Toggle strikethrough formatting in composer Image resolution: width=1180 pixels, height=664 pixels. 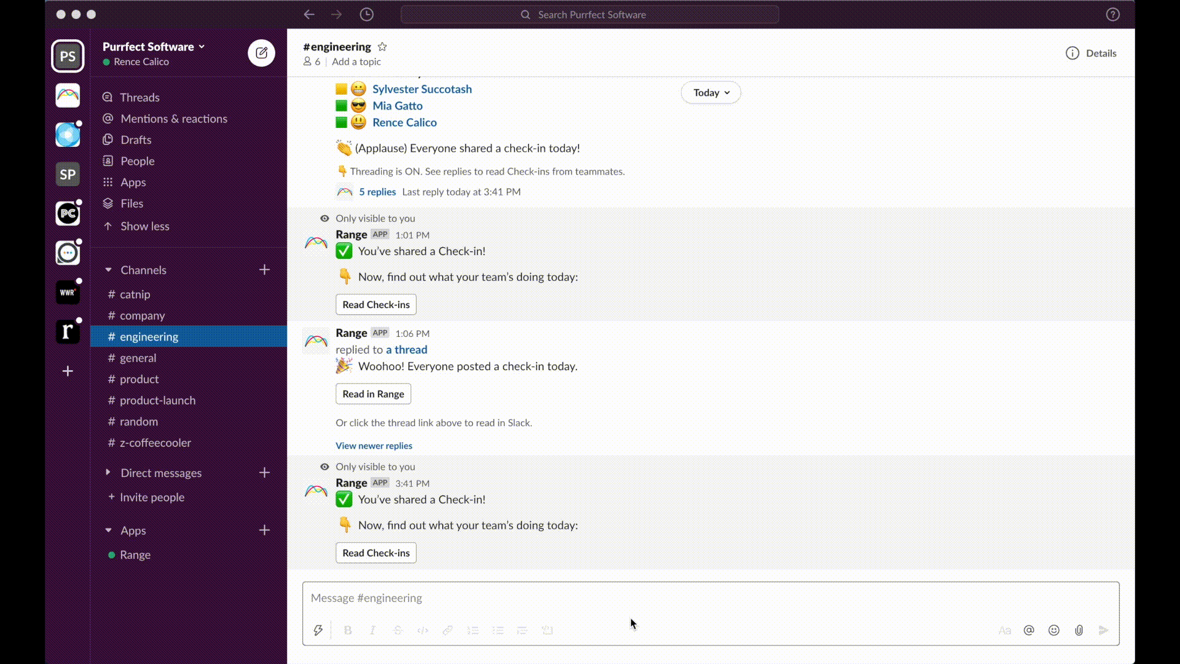pos(398,630)
